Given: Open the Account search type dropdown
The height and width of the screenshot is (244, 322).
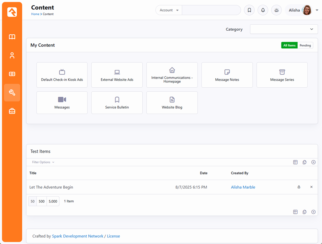Looking at the screenshot, I should point(169,10).
